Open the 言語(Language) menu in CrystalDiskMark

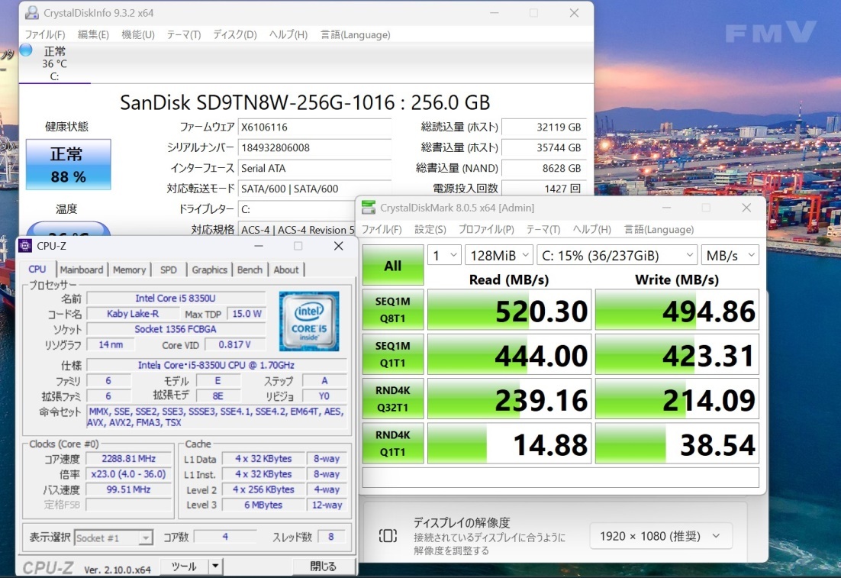click(x=658, y=229)
